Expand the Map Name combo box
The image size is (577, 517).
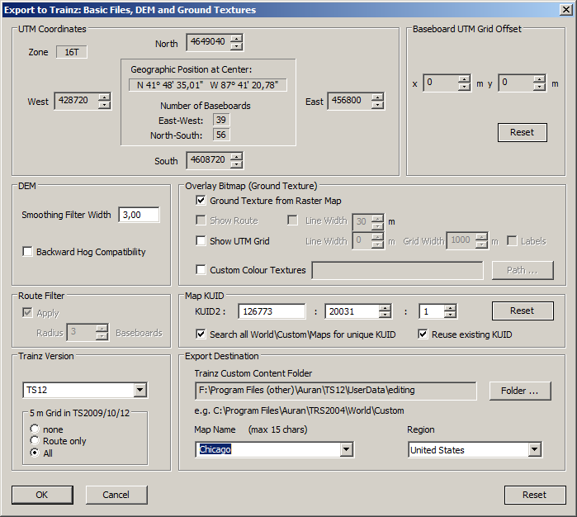point(347,449)
